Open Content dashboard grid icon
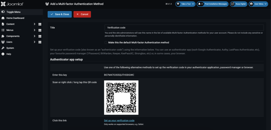 [x=40, y=24]
